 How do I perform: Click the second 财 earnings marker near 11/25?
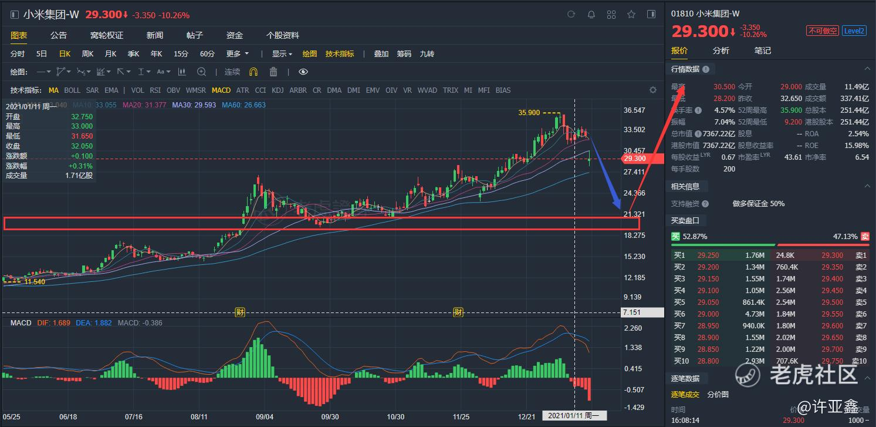coord(458,312)
